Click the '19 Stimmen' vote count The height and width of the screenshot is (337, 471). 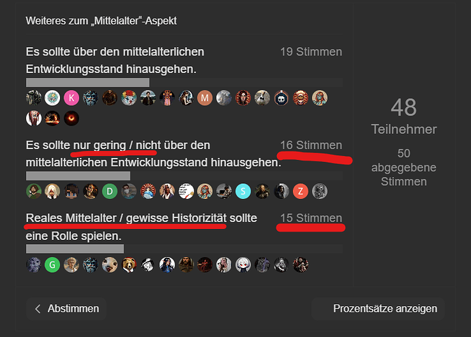tap(311, 52)
